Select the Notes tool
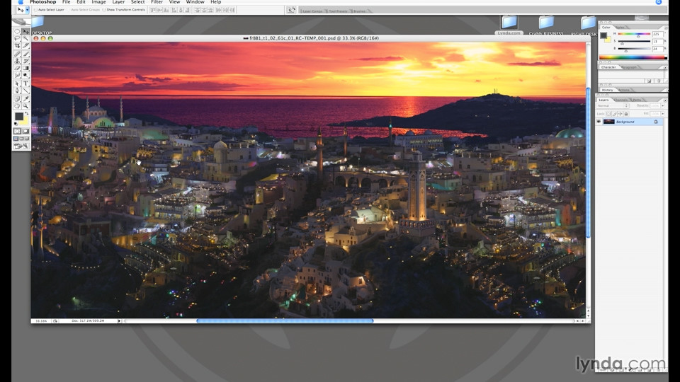 click(x=17, y=99)
